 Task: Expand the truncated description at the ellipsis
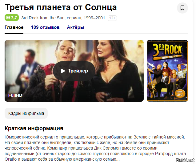pyautogui.click(x=118, y=159)
